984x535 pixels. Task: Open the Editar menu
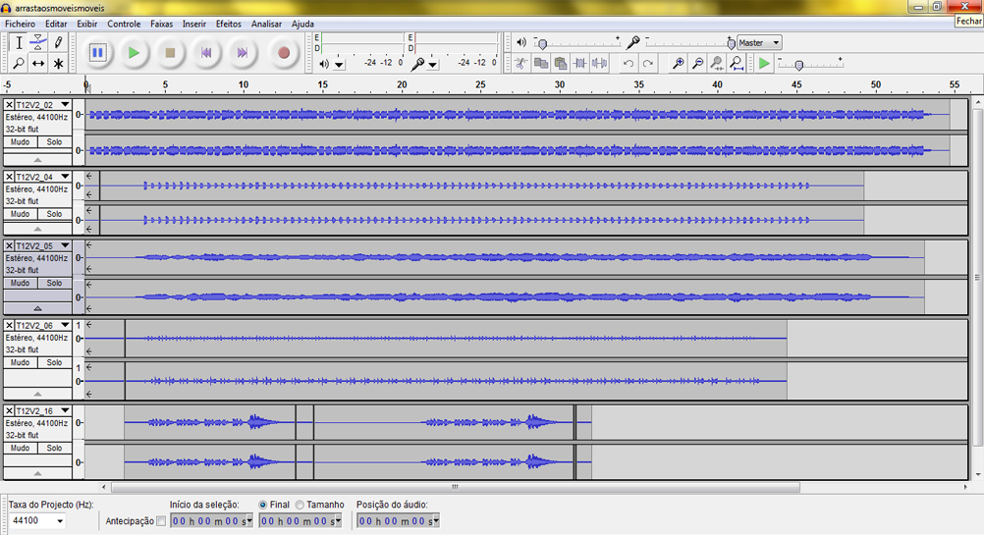point(56,24)
